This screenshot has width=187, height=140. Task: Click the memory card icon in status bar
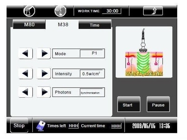click(41, 126)
